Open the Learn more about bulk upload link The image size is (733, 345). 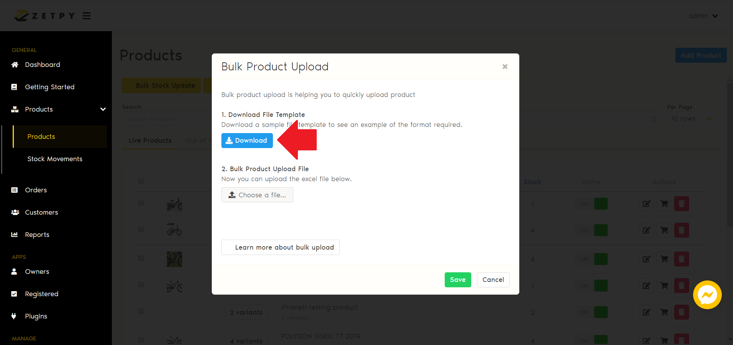(280, 247)
